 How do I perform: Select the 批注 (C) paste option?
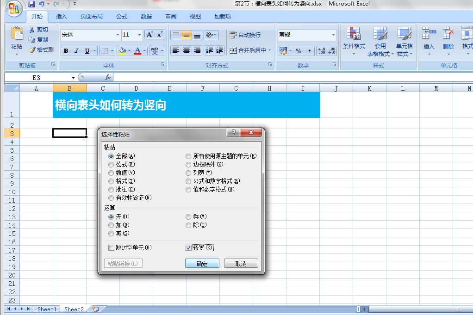click(x=111, y=190)
